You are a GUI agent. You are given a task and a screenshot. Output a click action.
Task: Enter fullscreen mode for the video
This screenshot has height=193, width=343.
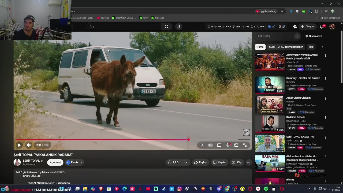(x=245, y=145)
